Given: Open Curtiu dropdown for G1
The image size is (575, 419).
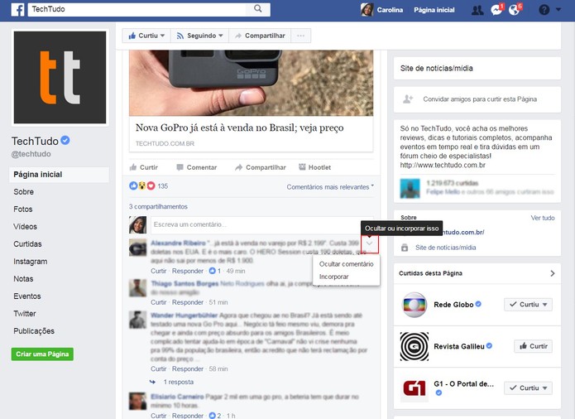Looking at the screenshot, I should click(528, 388).
